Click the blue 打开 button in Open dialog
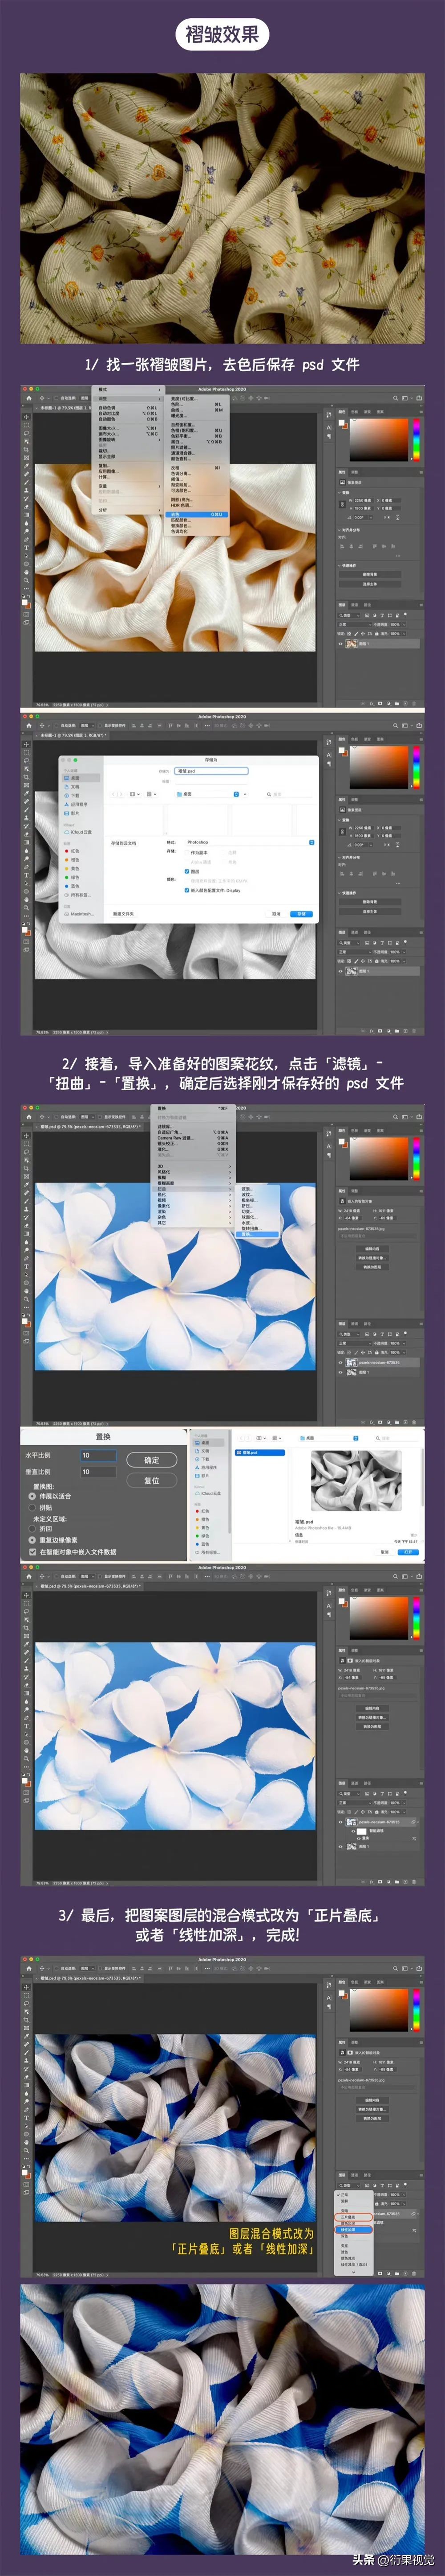The height and width of the screenshot is (2576, 445). tap(407, 1552)
